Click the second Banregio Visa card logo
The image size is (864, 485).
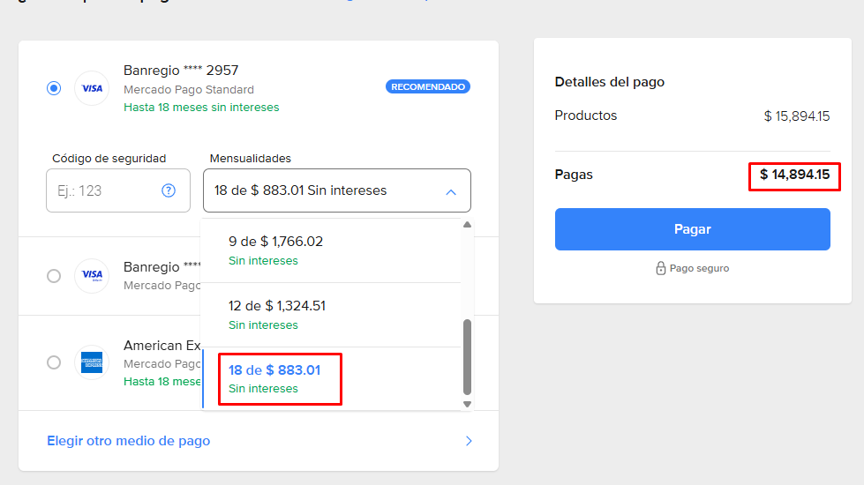[x=92, y=276]
